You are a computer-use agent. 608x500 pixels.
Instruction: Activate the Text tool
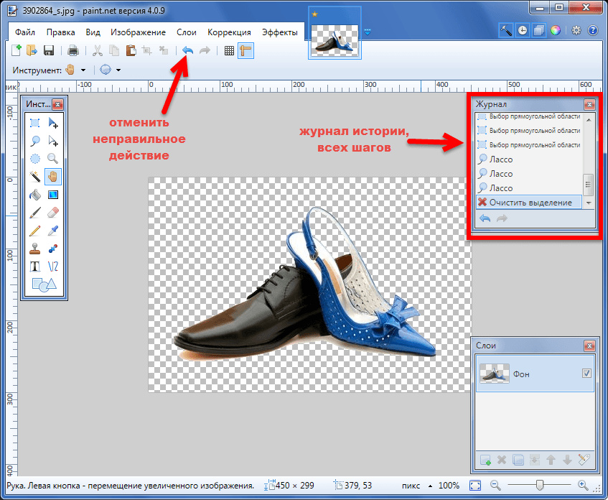click(35, 267)
